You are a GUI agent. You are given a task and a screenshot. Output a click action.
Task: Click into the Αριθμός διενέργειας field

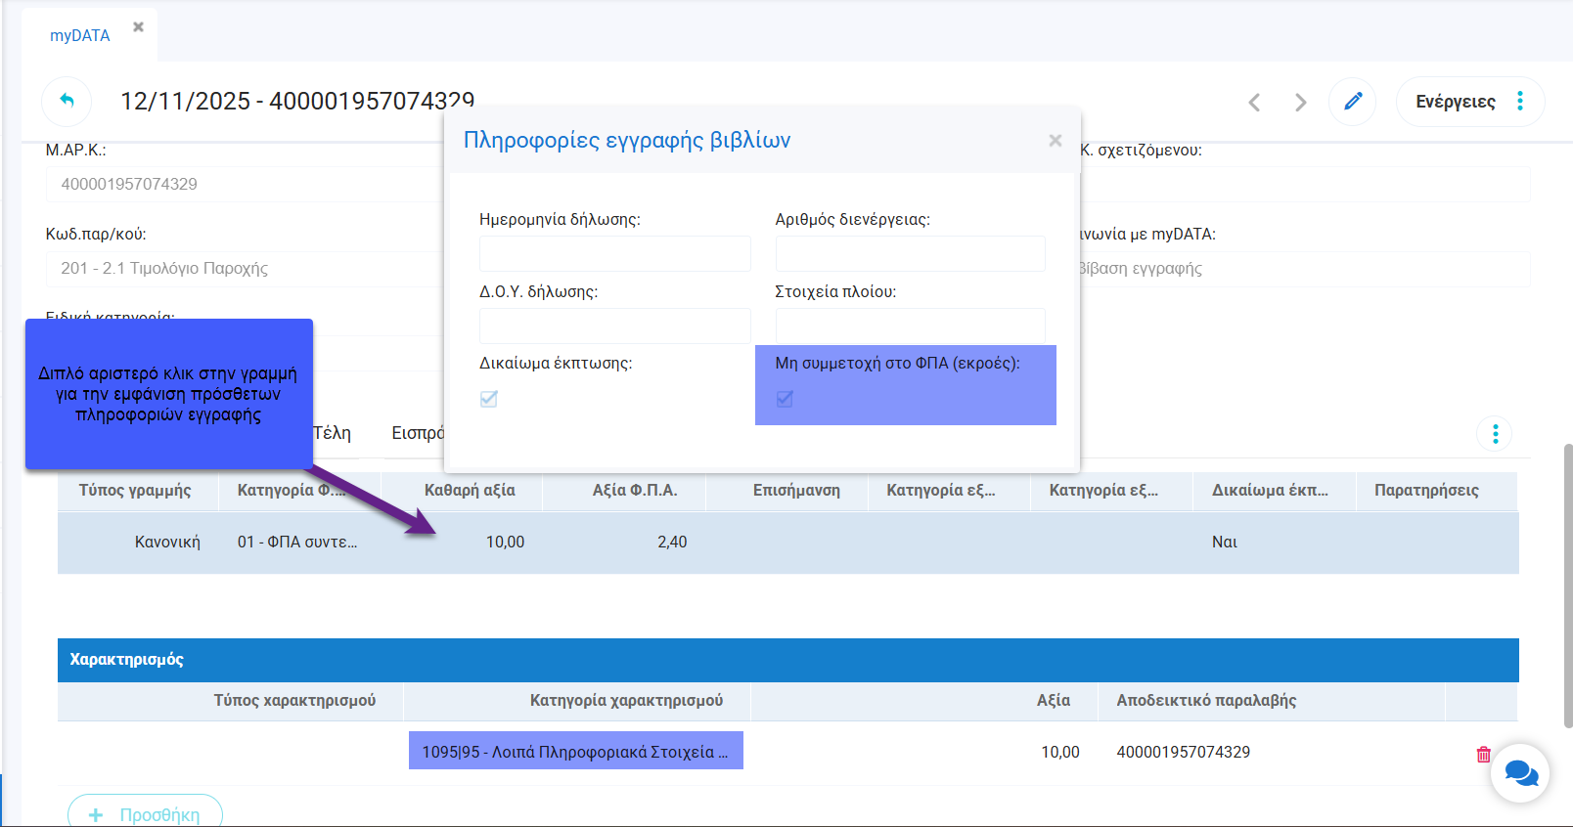910,254
